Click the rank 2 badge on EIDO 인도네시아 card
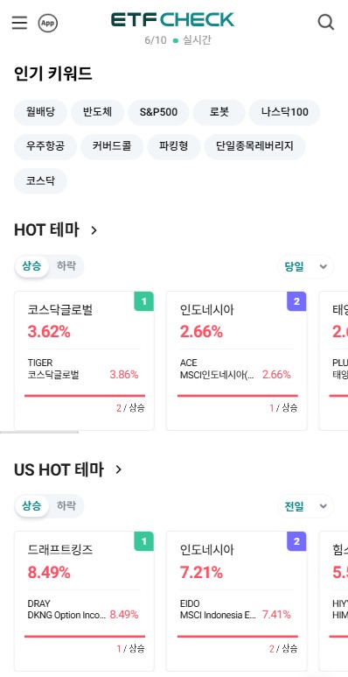The height and width of the screenshot is (677, 348). click(296, 541)
